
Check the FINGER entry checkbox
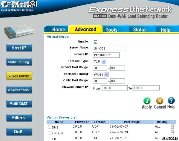click(x=50, y=133)
